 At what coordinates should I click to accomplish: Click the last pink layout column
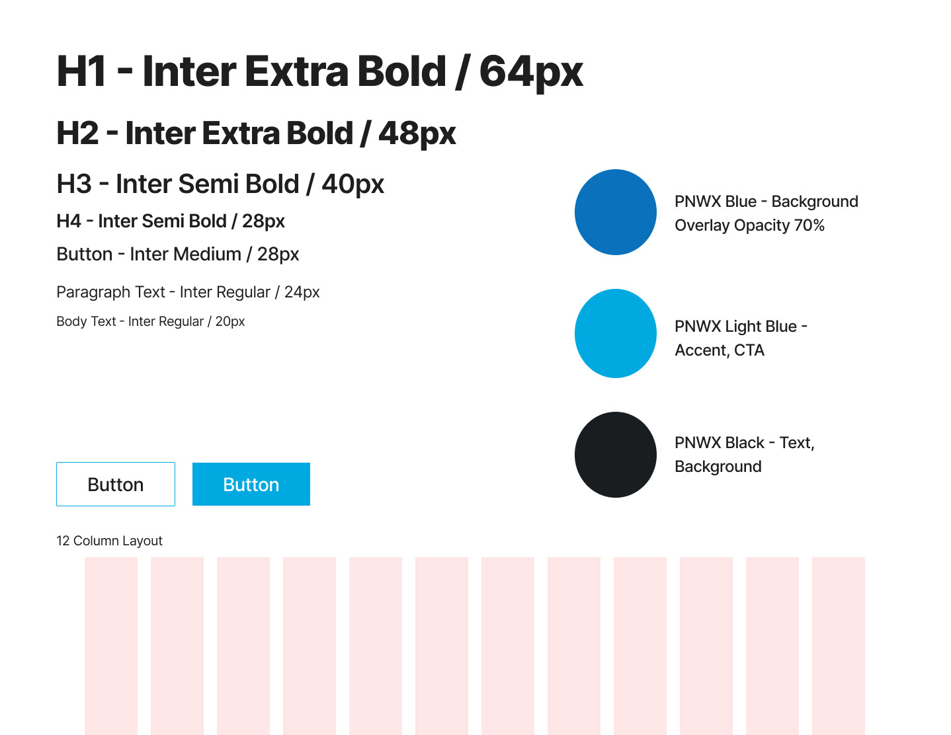click(838, 645)
